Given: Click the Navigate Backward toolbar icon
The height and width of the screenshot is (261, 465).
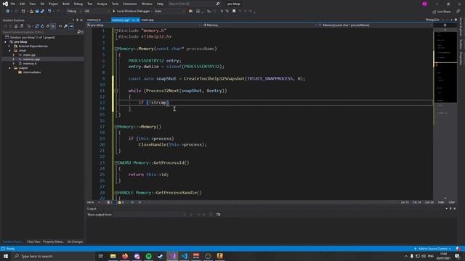Looking at the screenshot, I should (x=8, y=12).
